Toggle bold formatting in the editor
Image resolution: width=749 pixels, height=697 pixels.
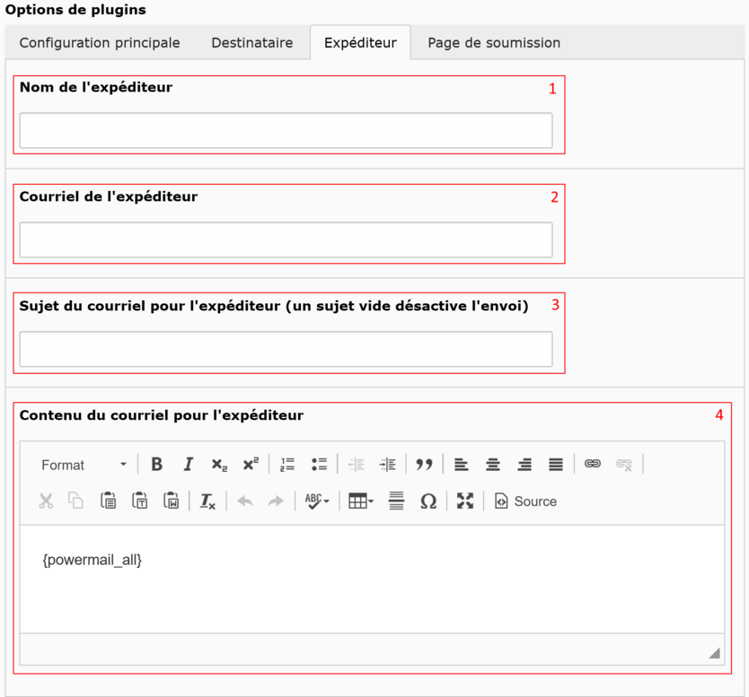[x=157, y=465]
